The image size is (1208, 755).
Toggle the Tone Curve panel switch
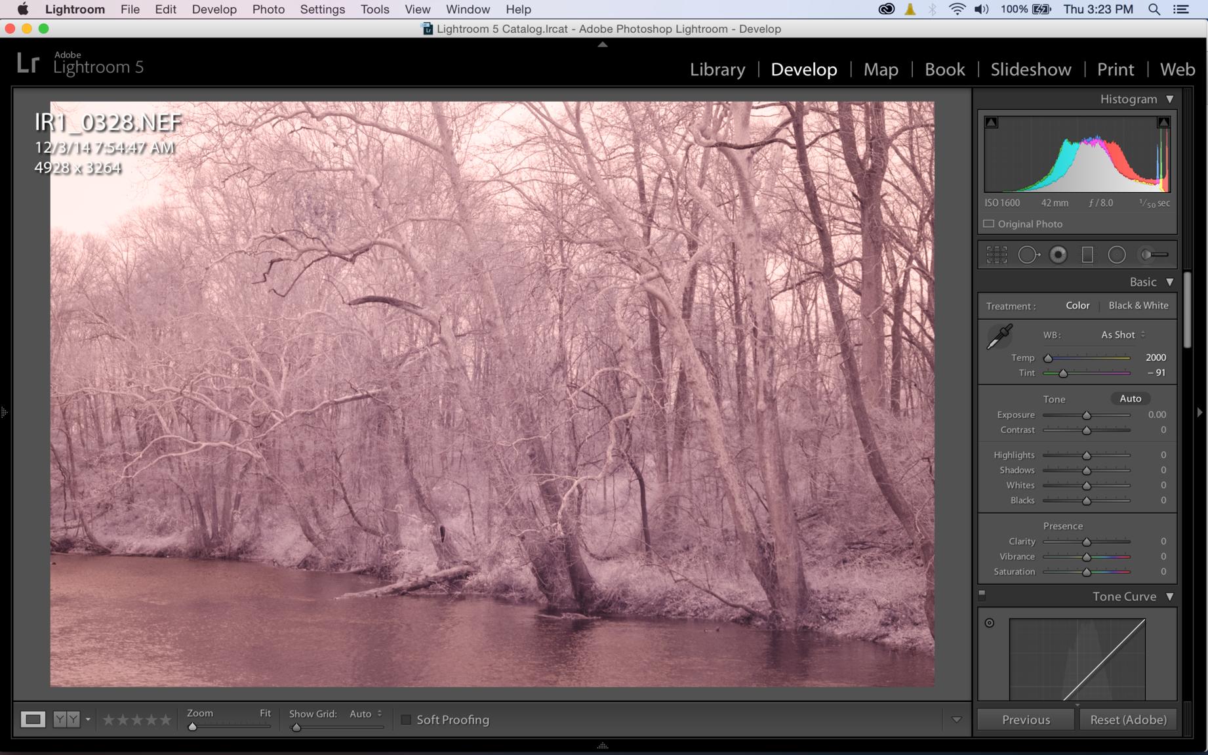(982, 596)
